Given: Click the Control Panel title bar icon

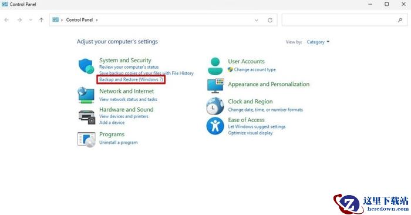Looking at the screenshot, I should [x=5, y=4].
